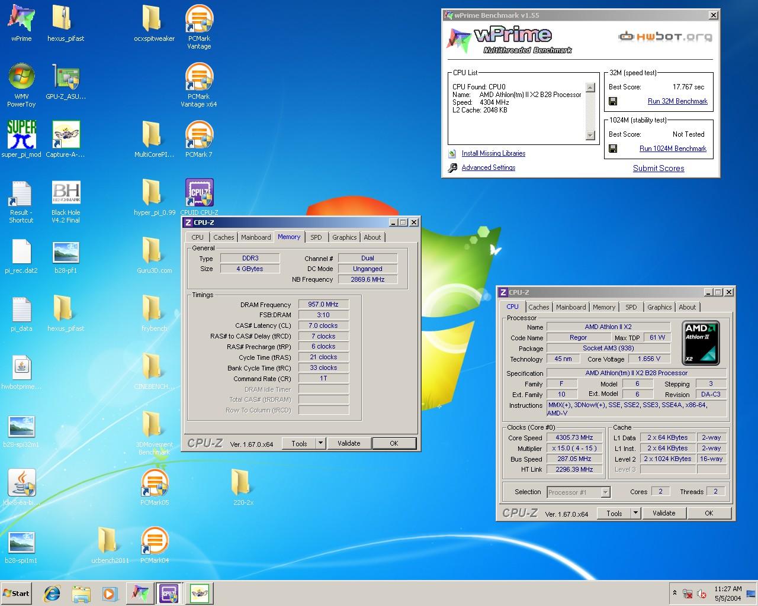The image size is (758, 606).
Task: Switch to Mainboard tab in Memory CPU-Z window
Action: [256, 237]
